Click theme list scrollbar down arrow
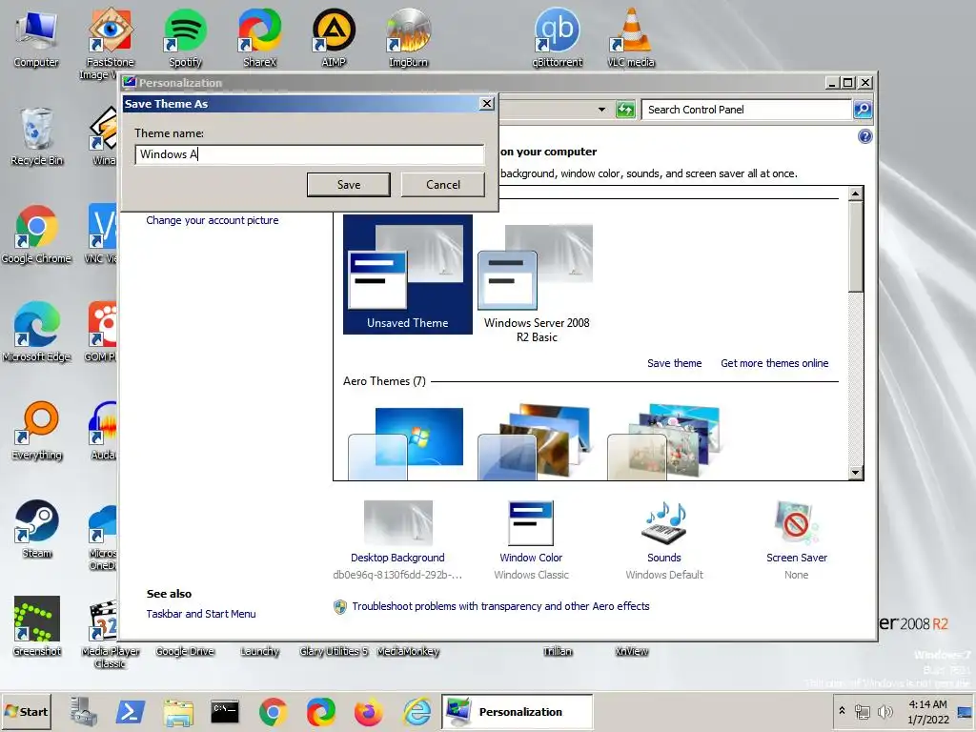Screen dimensions: 976x732 click(855, 473)
